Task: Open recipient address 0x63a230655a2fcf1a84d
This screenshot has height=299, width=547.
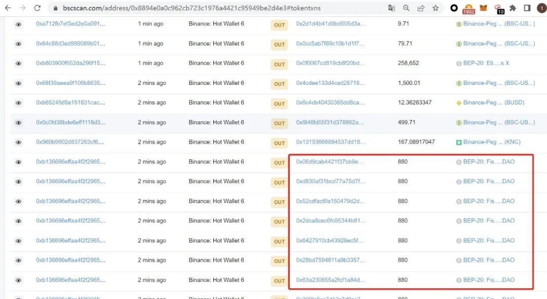Action: (331, 280)
